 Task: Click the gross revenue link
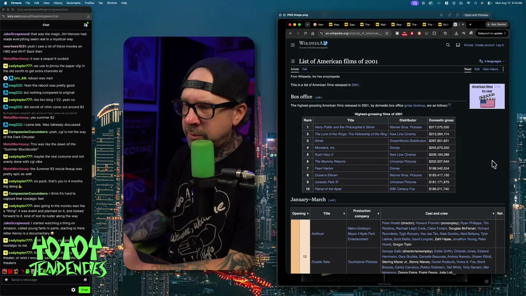click(414, 106)
